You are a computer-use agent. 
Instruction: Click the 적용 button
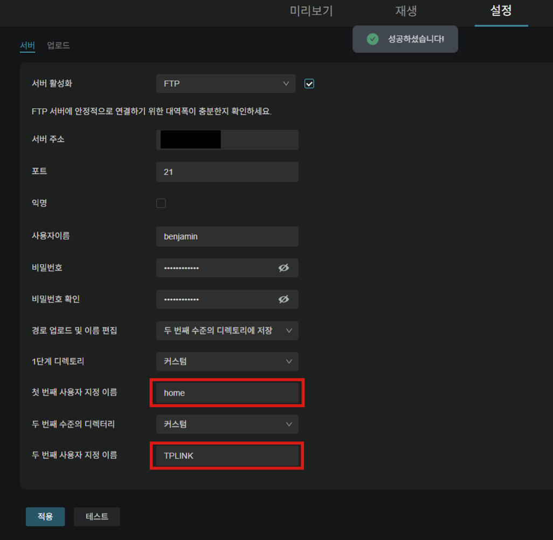point(45,516)
